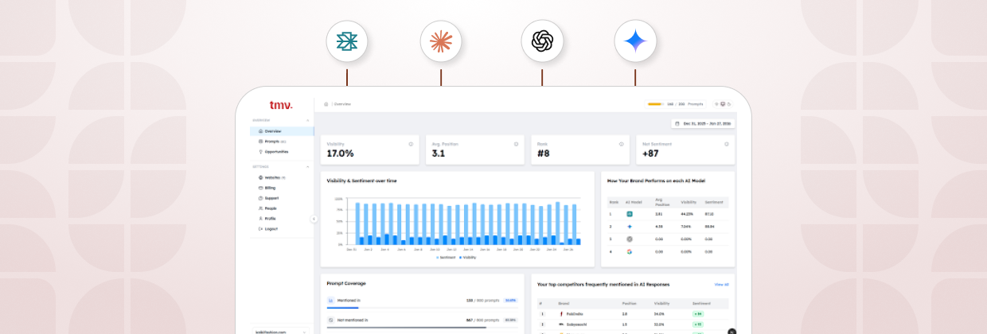This screenshot has width=987, height=334.
Task: Collapse the Overview sidebar section chevron
Action: [x=308, y=121]
